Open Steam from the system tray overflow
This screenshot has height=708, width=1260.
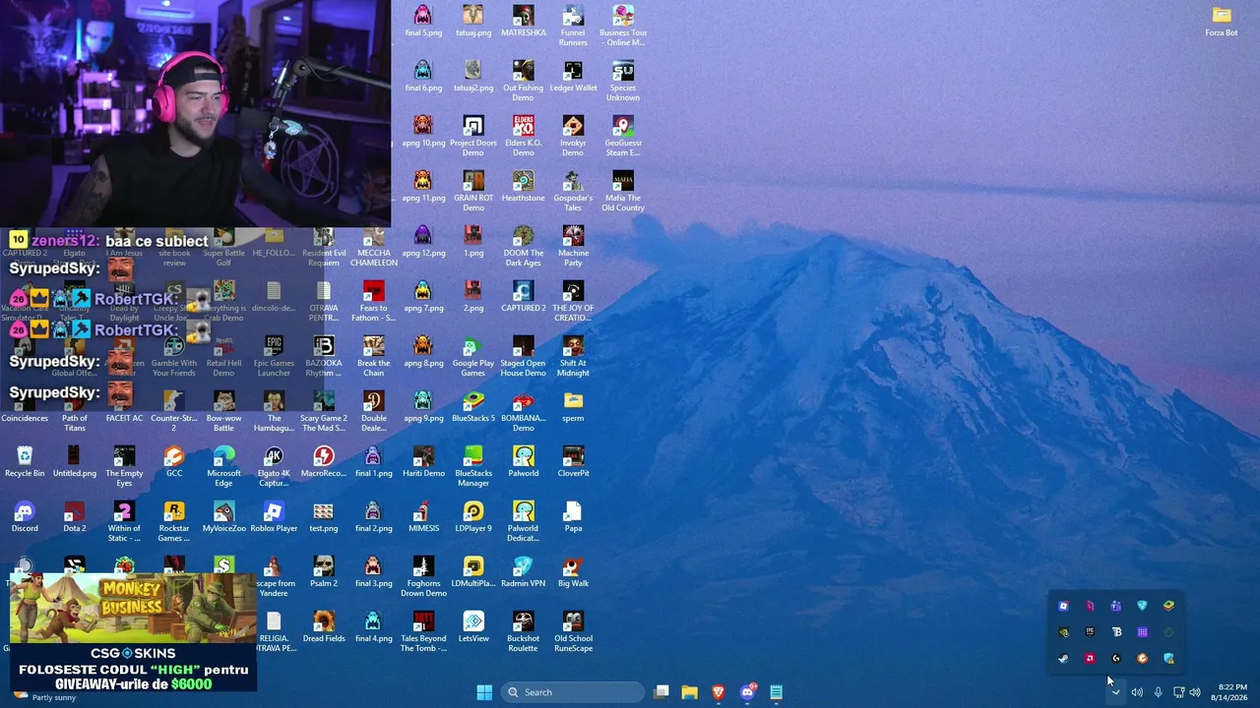[1063, 659]
